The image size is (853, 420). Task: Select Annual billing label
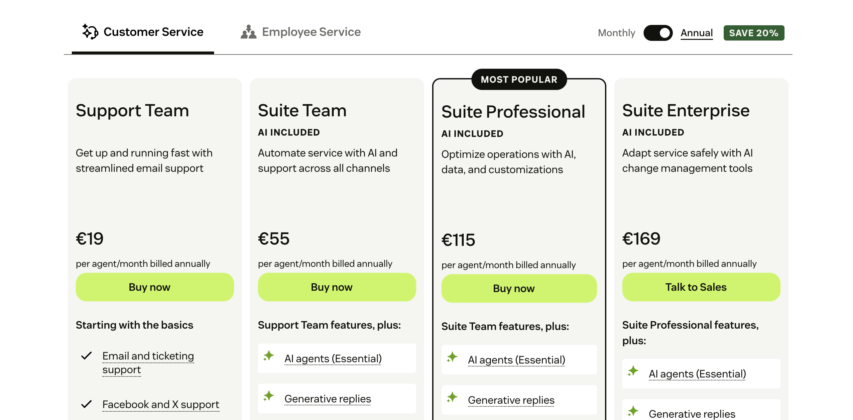[x=696, y=33]
